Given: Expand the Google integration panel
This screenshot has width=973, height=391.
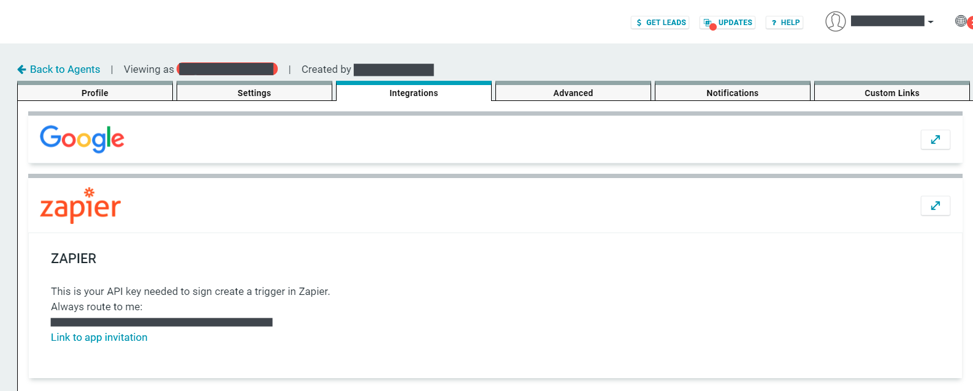Looking at the screenshot, I should pyautogui.click(x=935, y=140).
